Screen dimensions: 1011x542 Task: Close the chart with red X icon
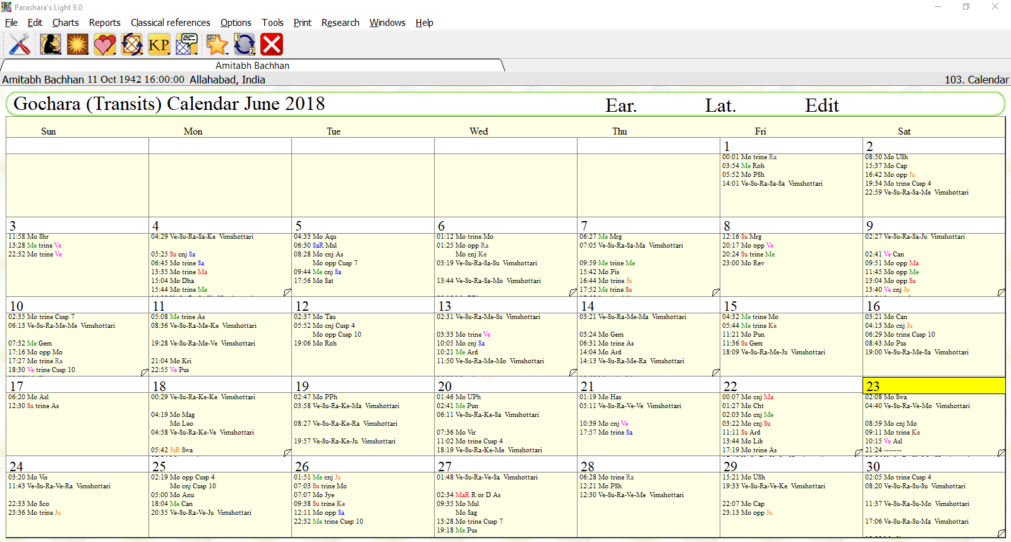click(x=272, y=44)
